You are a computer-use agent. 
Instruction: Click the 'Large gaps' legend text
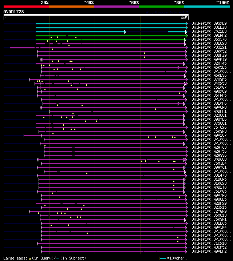coord(15,258)
